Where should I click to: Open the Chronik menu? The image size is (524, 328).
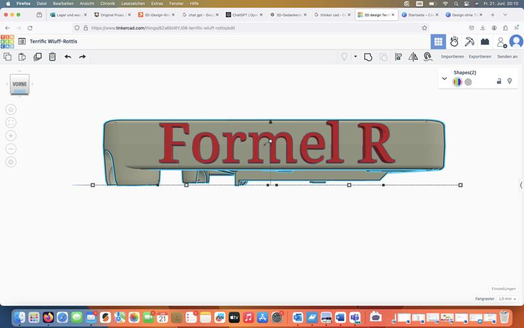107,4
